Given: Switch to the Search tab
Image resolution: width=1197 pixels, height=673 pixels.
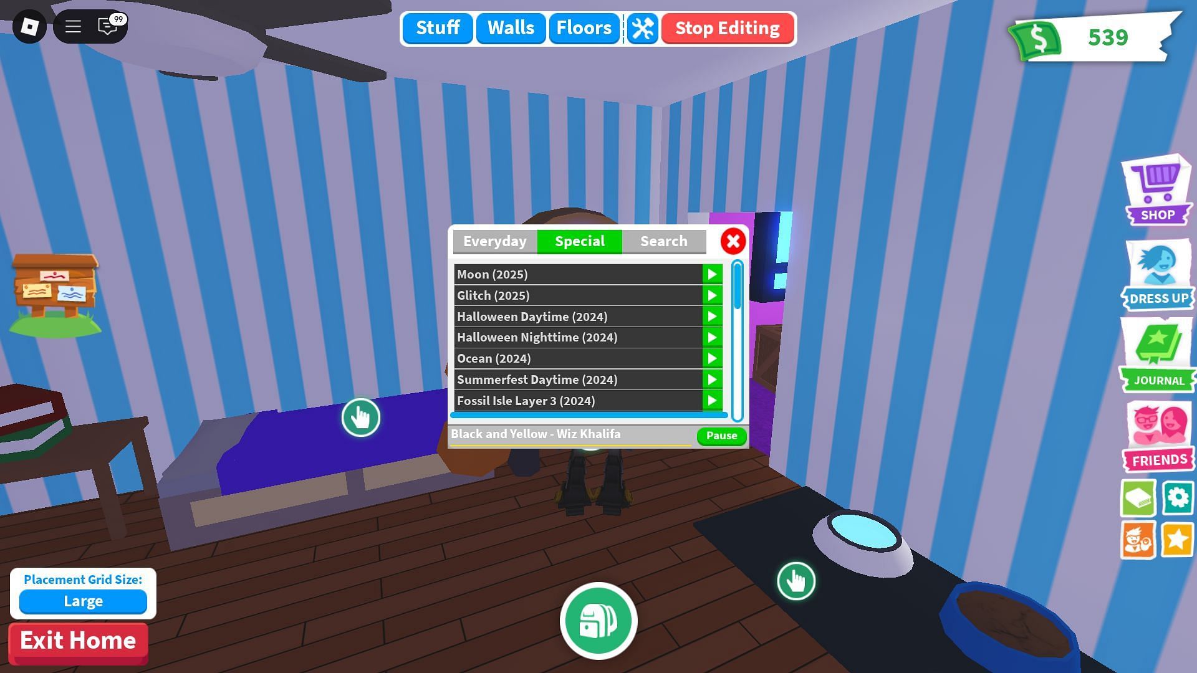Looking at the screenshot, I should tap(664, 241).
